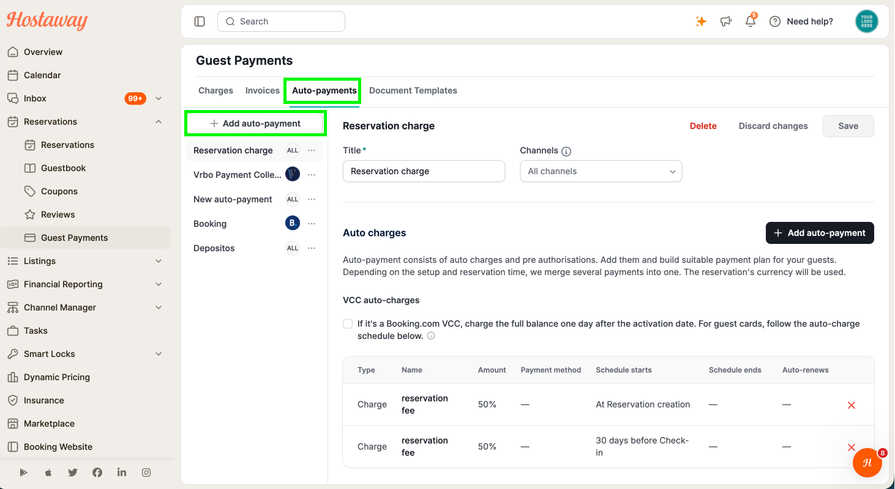Open the All channels dropdown

coord(601,171)
